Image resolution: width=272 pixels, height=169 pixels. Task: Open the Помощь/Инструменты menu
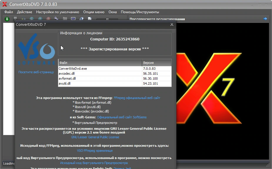(140, 12)
